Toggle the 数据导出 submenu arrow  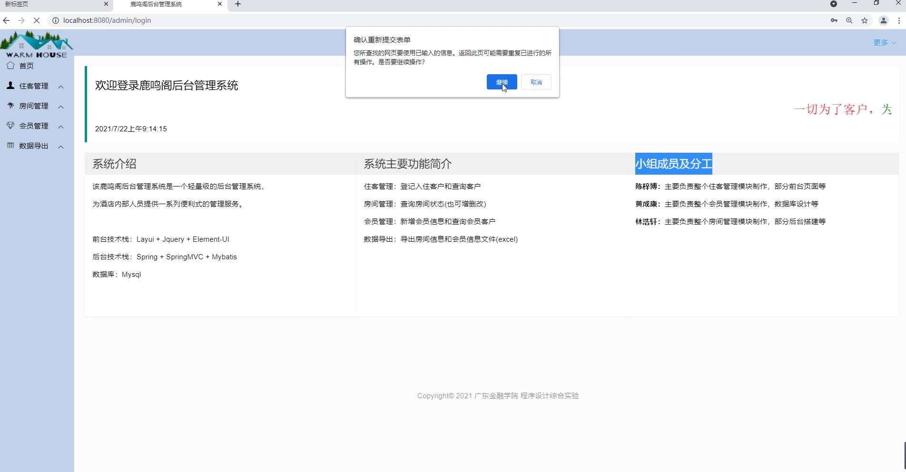click(61, 147)
